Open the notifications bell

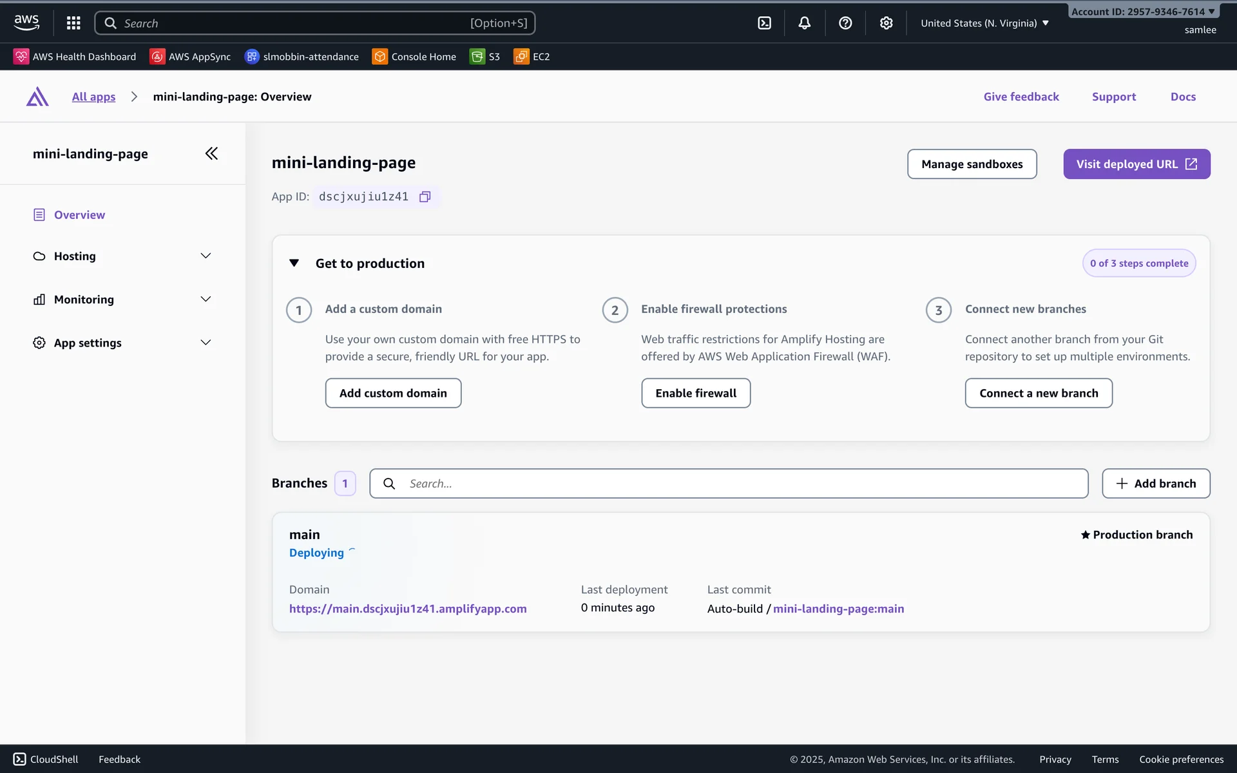pyautogui.click(x=805, y=23)
